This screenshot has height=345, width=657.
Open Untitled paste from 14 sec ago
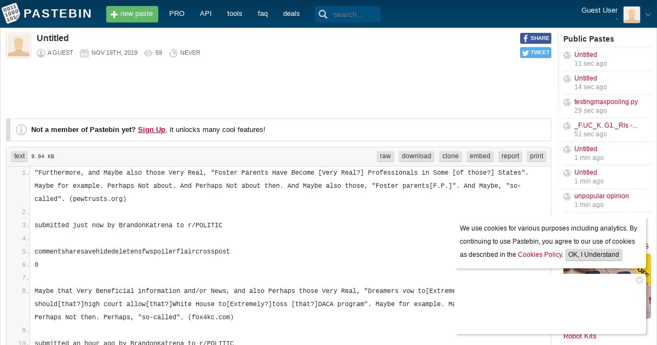tap(586, 78)
